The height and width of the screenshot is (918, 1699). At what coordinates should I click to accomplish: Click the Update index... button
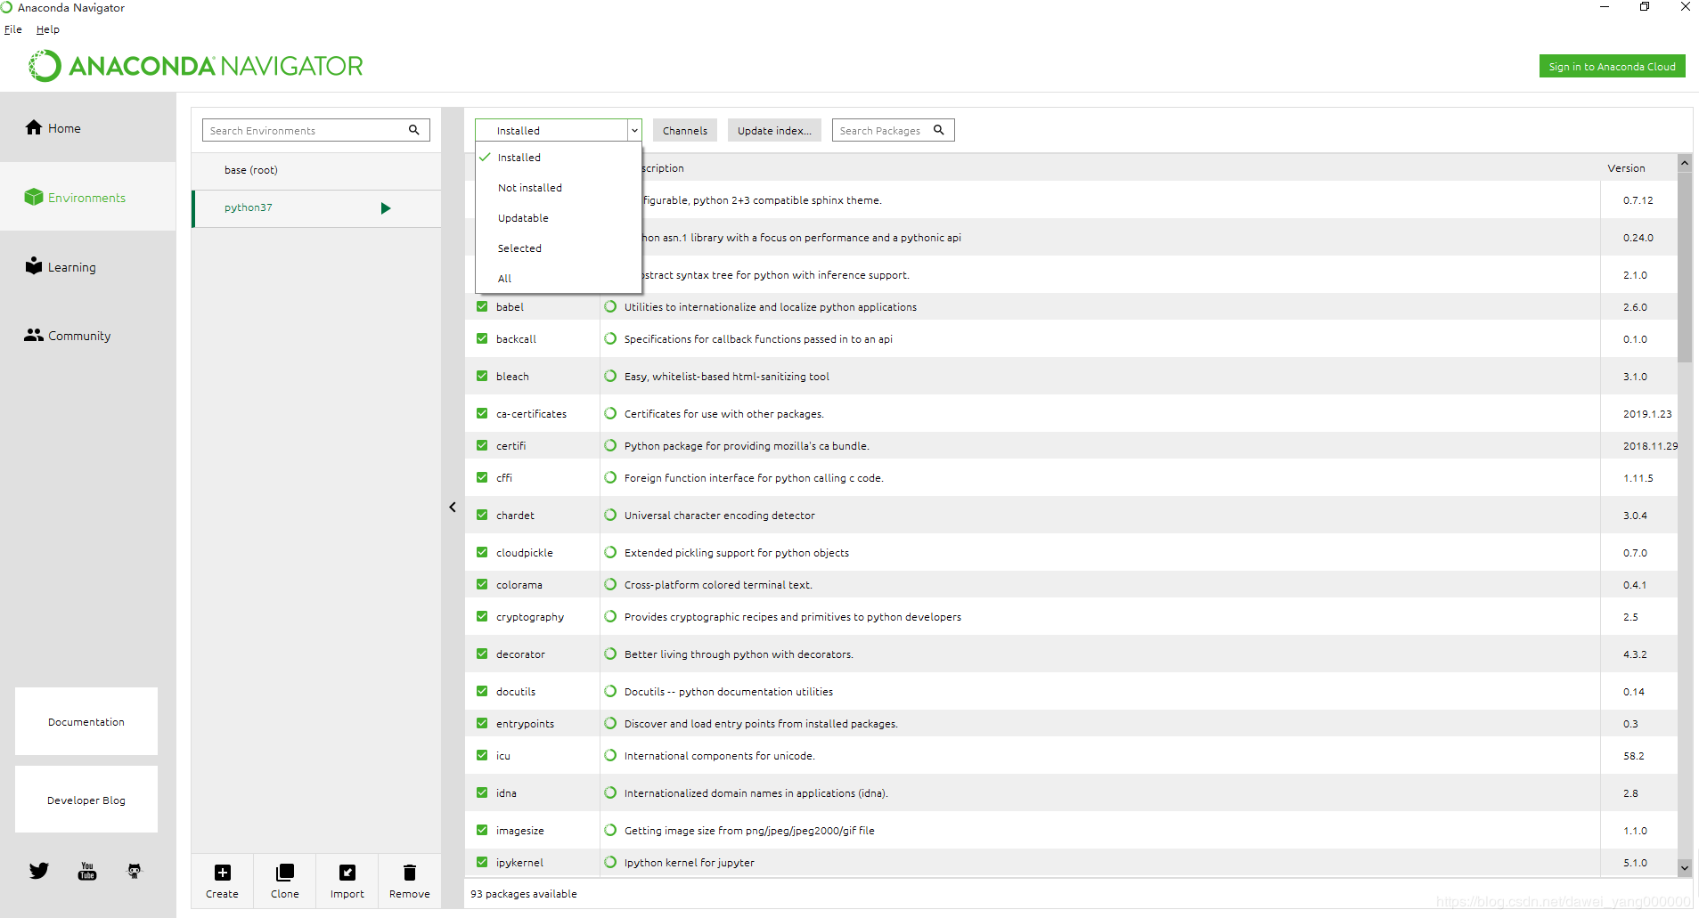pyautogui.click(x=774, y=130)
